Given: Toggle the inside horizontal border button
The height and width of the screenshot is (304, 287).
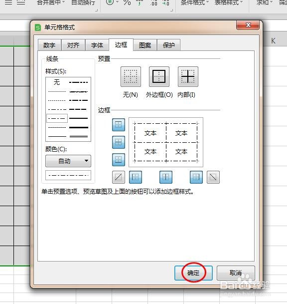Looking at the screenshot, I should click(119, 142).
